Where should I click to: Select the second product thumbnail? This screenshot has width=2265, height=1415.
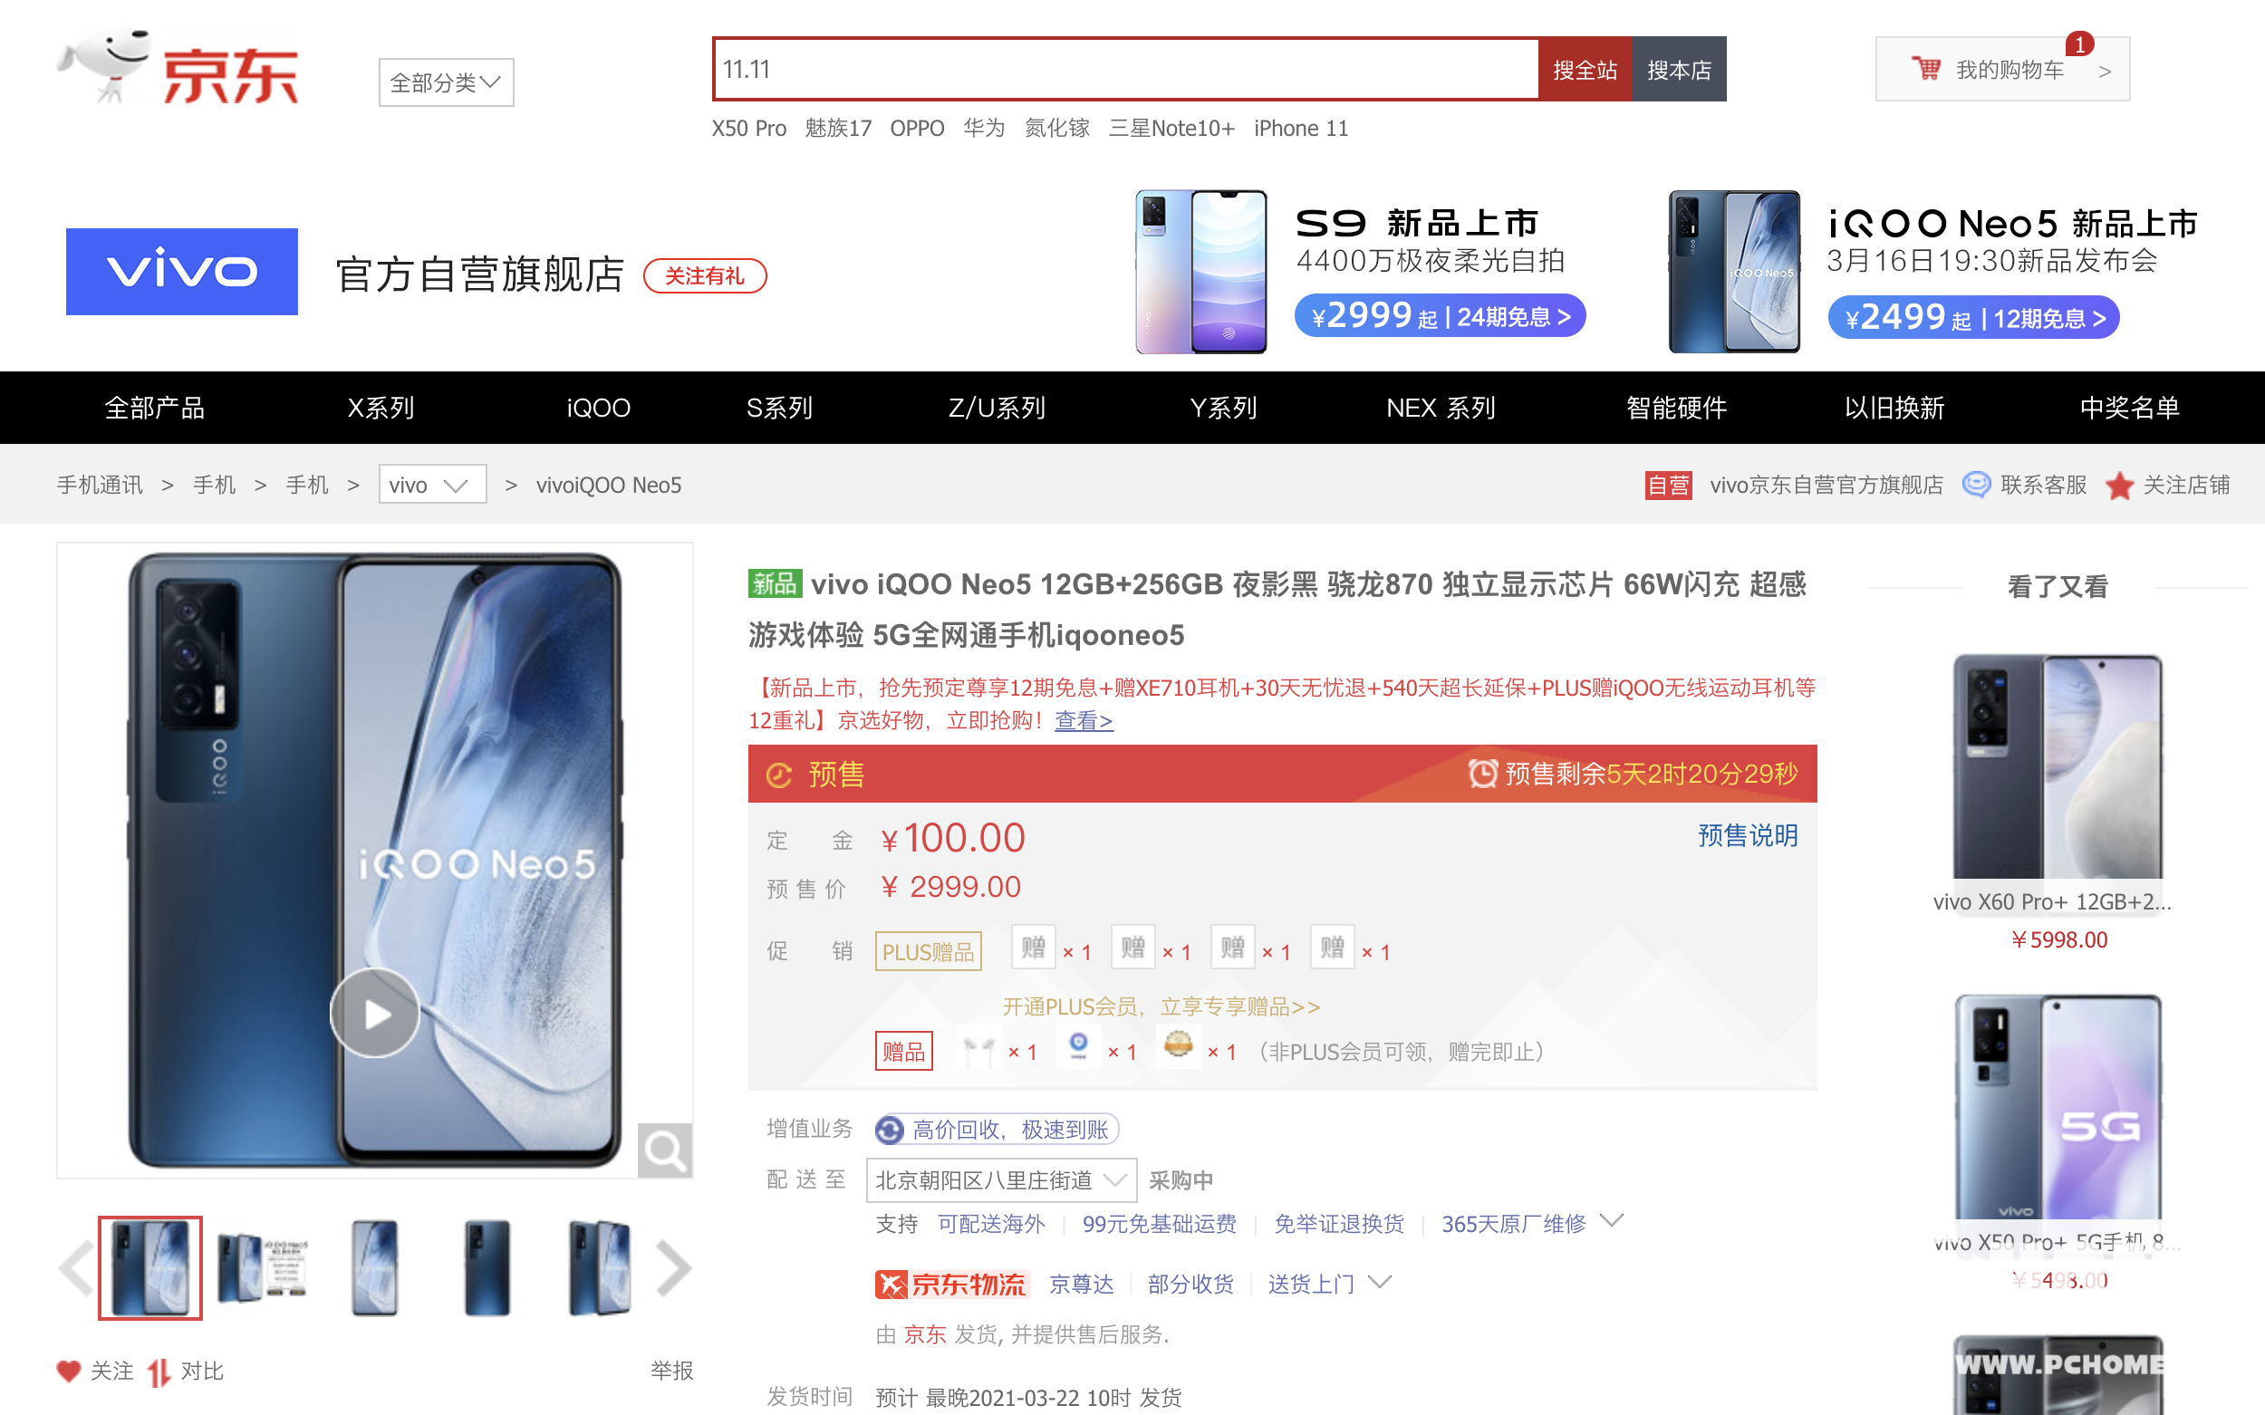(262, 1268)
